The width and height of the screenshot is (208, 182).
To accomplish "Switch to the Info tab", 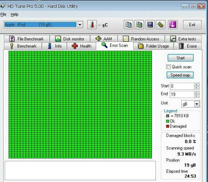I will click(54, 46).
